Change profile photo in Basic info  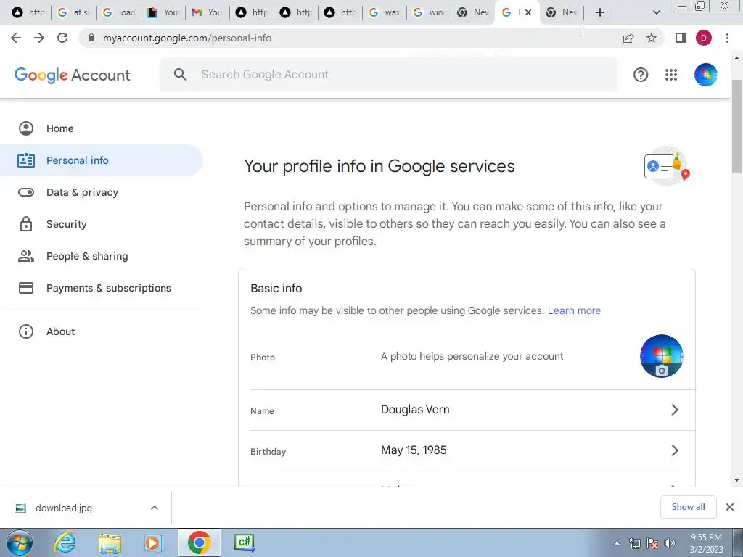[662, 356]
